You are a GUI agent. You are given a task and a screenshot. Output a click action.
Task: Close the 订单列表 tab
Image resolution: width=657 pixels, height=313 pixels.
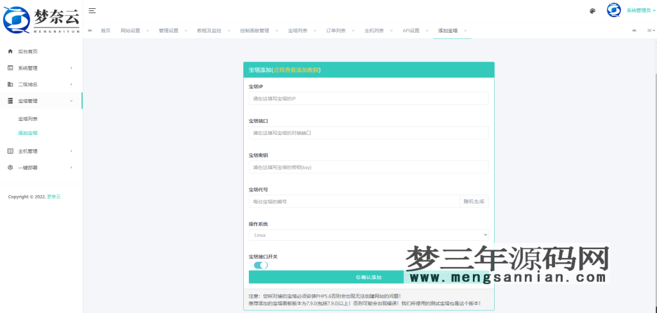[x=354, y=31]
